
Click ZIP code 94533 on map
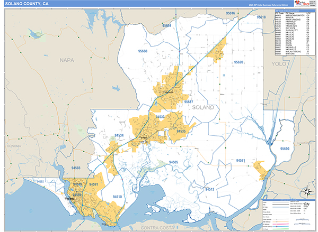pyautogui.click(x=160, y=117)
